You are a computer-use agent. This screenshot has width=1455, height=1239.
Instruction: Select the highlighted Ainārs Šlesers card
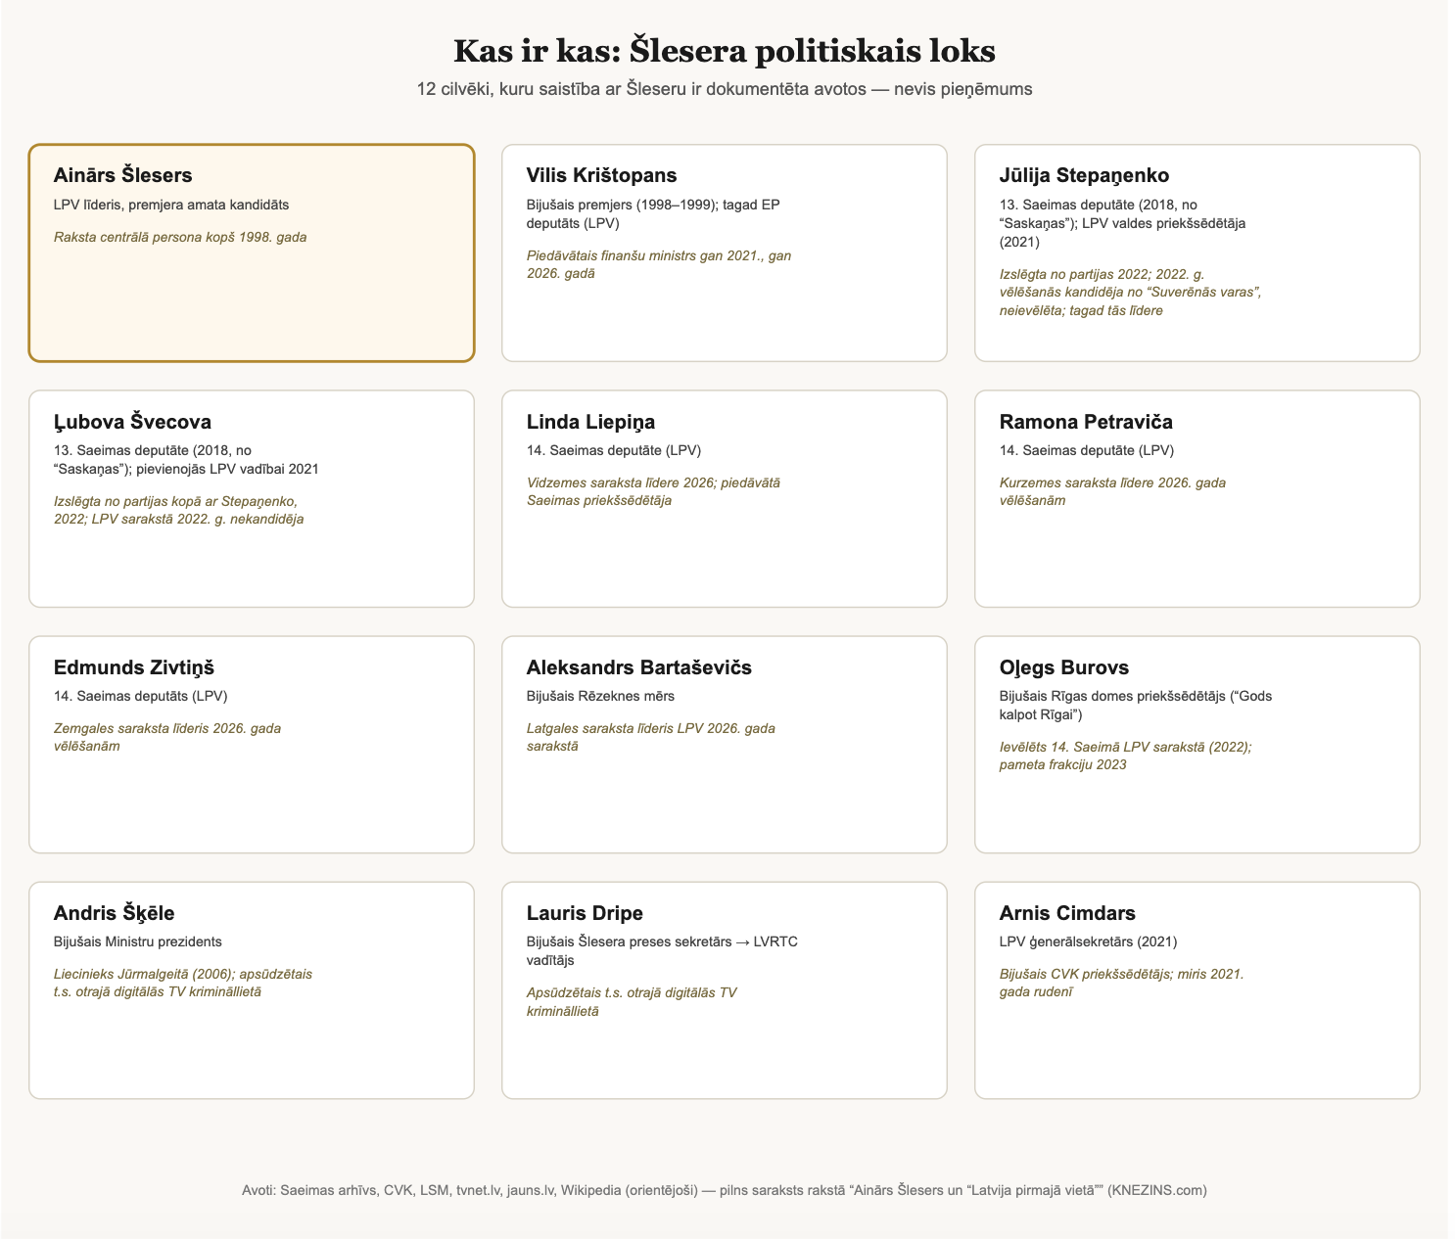pos(252,253)
